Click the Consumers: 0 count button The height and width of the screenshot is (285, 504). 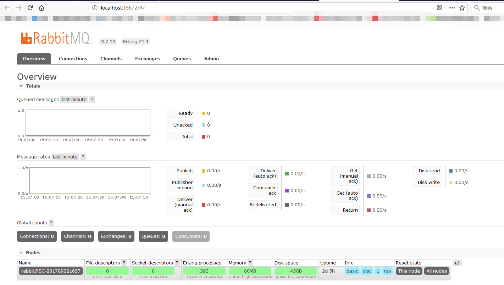[191, 236]
